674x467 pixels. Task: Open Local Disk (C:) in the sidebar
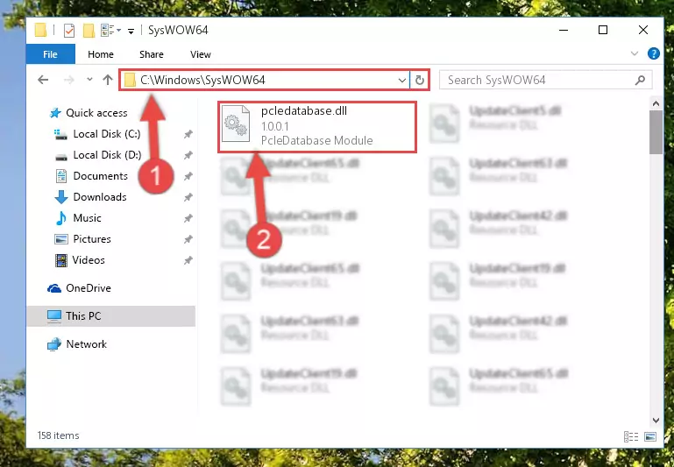[x=107, y=134]
